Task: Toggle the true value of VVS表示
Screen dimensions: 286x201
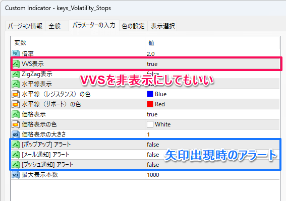Action: pyautogui.click(x=152, y=64)
